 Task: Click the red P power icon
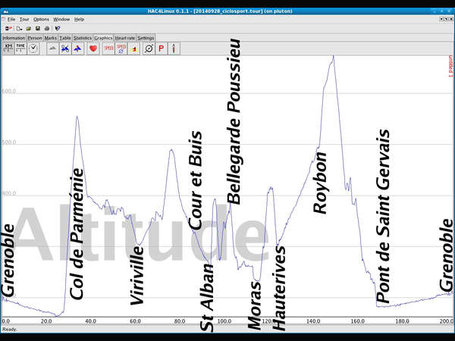[161, 48]
